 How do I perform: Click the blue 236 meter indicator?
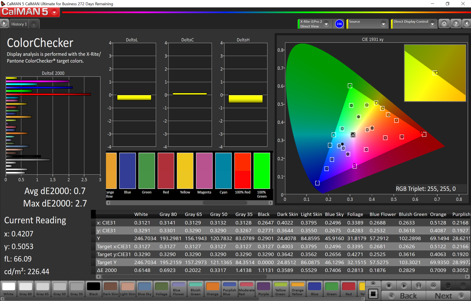coord(339,24)
